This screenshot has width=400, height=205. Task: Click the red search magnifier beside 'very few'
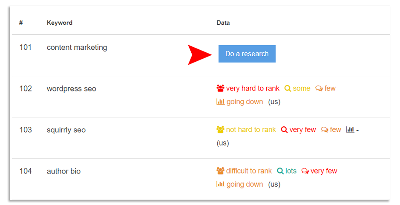point(284,130)
